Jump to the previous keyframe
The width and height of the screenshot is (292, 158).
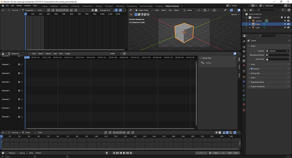[x=117, y=153]
